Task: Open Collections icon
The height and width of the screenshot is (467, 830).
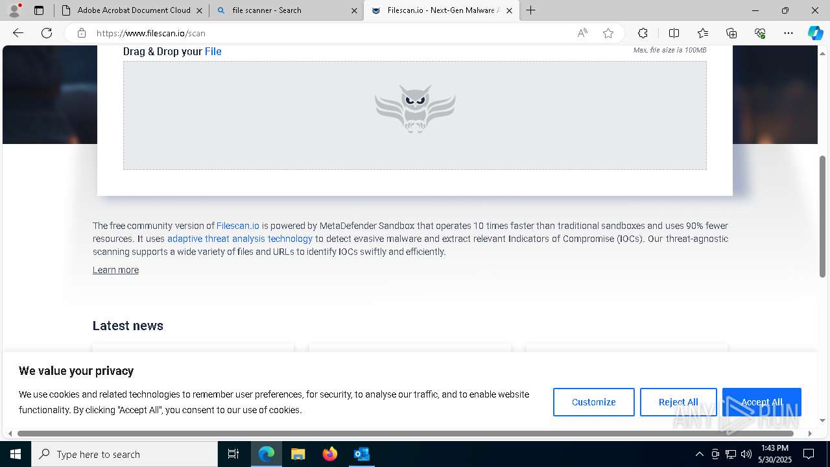Action: tap(731, 33)
